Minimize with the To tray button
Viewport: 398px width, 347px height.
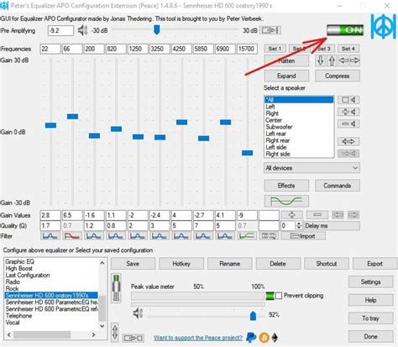[x=370, y=318]
